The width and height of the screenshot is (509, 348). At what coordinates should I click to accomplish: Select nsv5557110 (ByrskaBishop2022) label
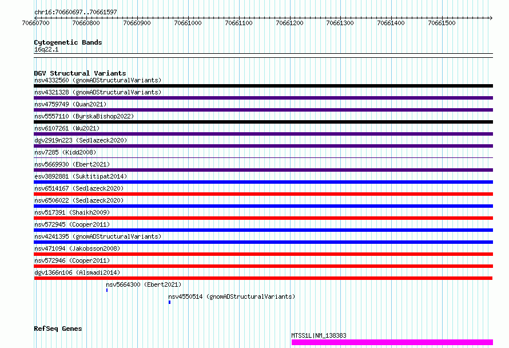(x=84, y=116)
